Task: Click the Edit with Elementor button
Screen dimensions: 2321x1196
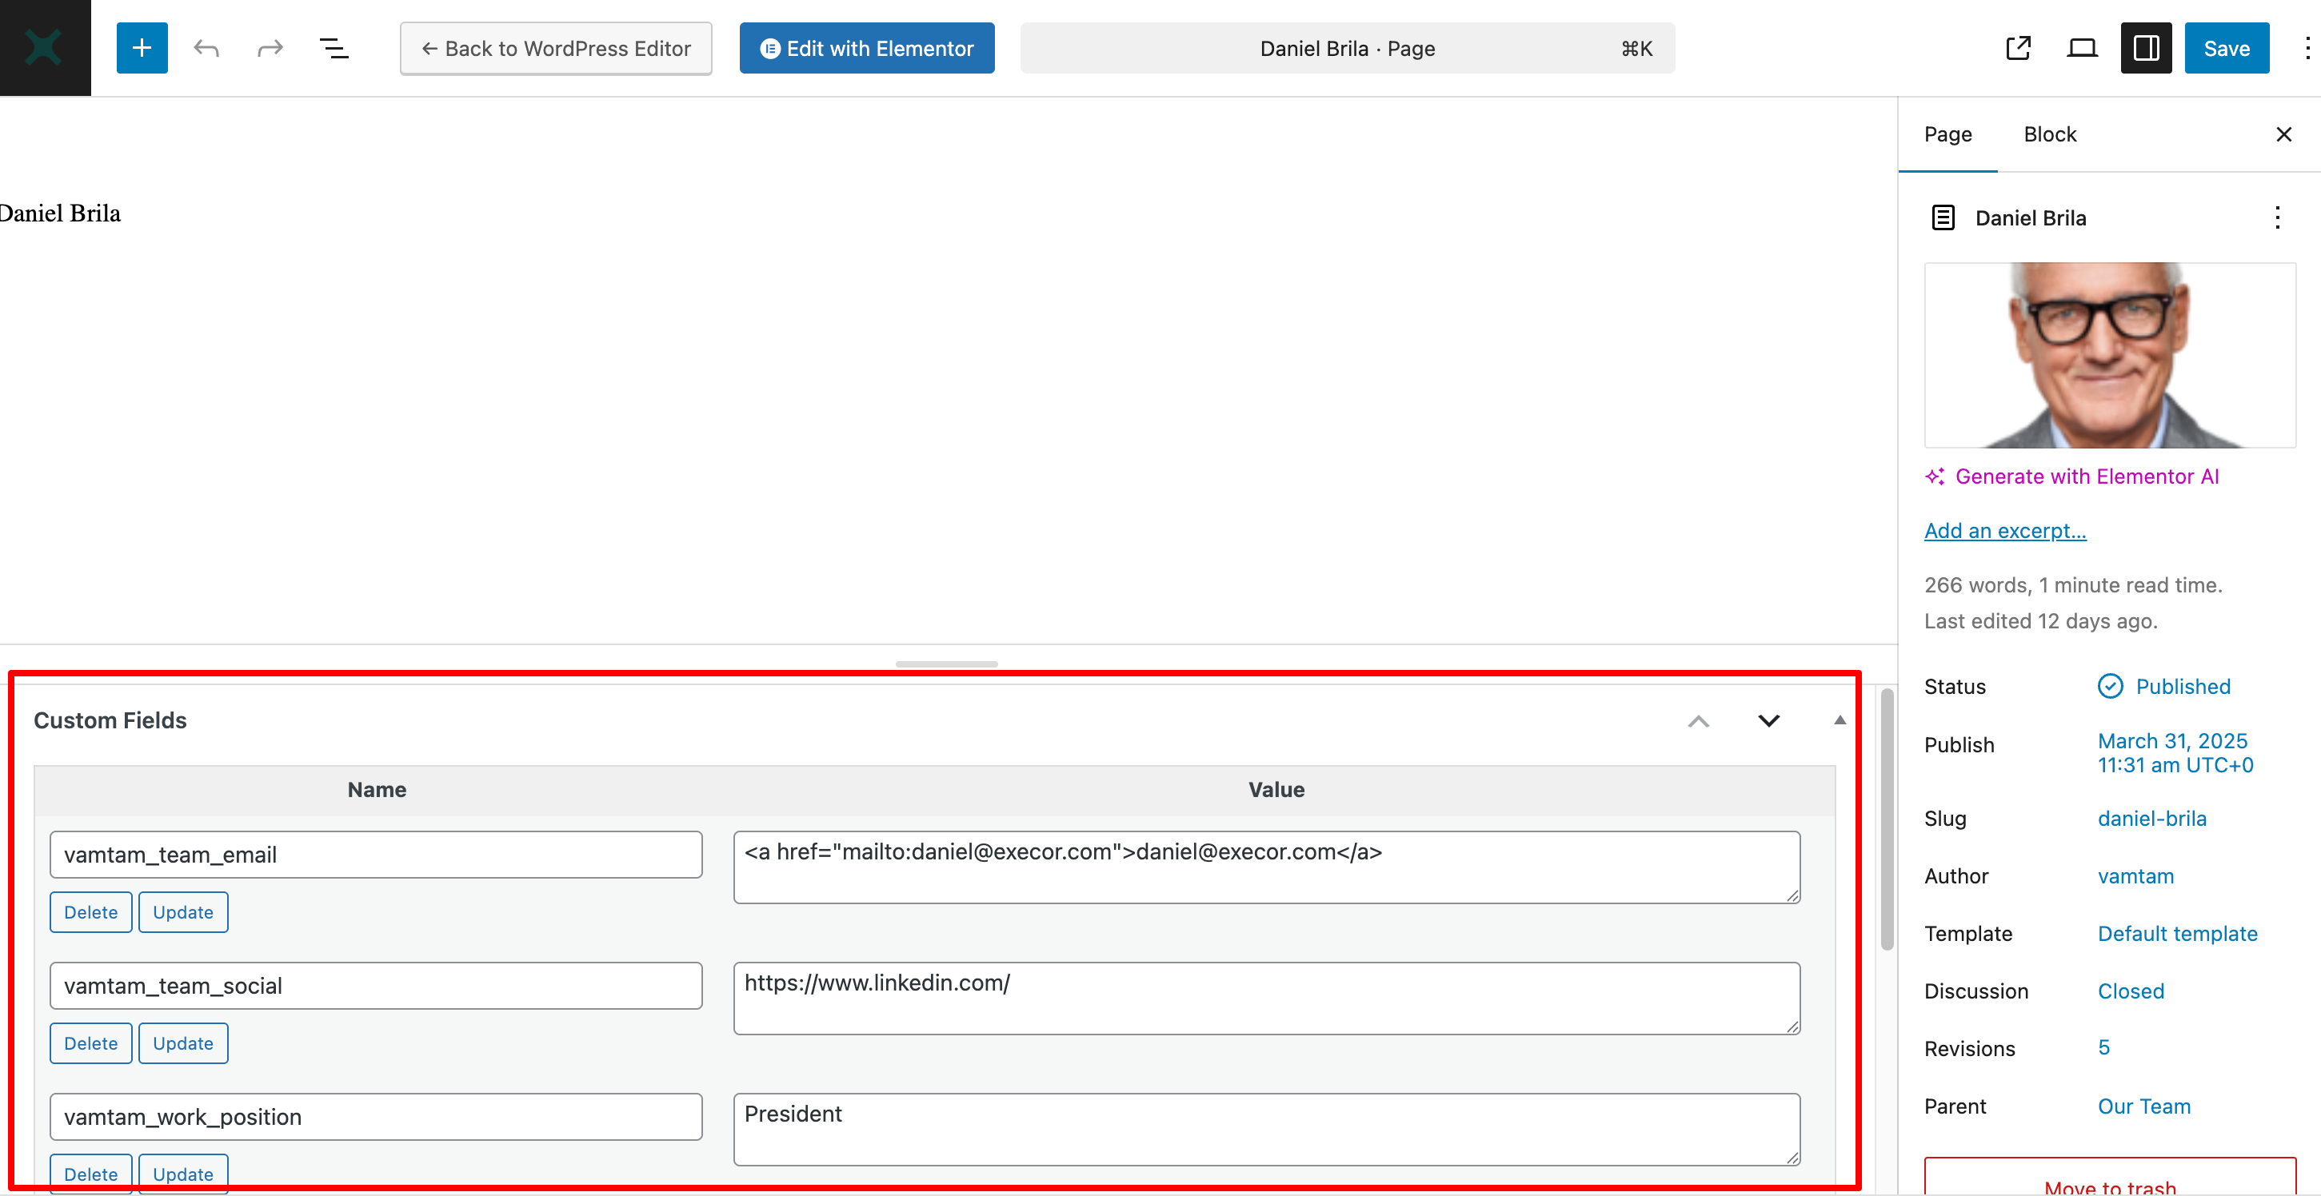Action: tap(866, 48)
